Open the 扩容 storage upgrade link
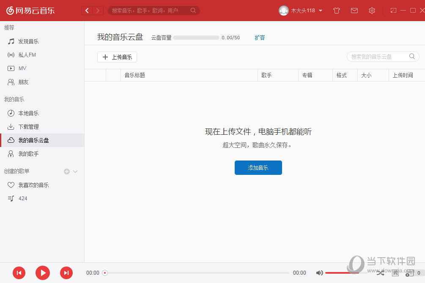The height and width of the screenshot is (283, 425). click(x=260, y=37)
